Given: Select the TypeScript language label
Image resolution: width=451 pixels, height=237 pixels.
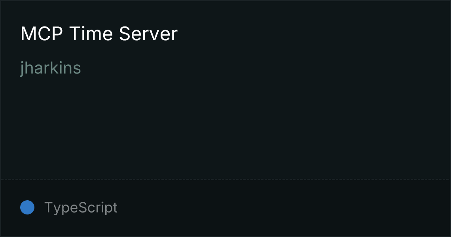Looking at the screenshot, I should [x=81, y=207].
